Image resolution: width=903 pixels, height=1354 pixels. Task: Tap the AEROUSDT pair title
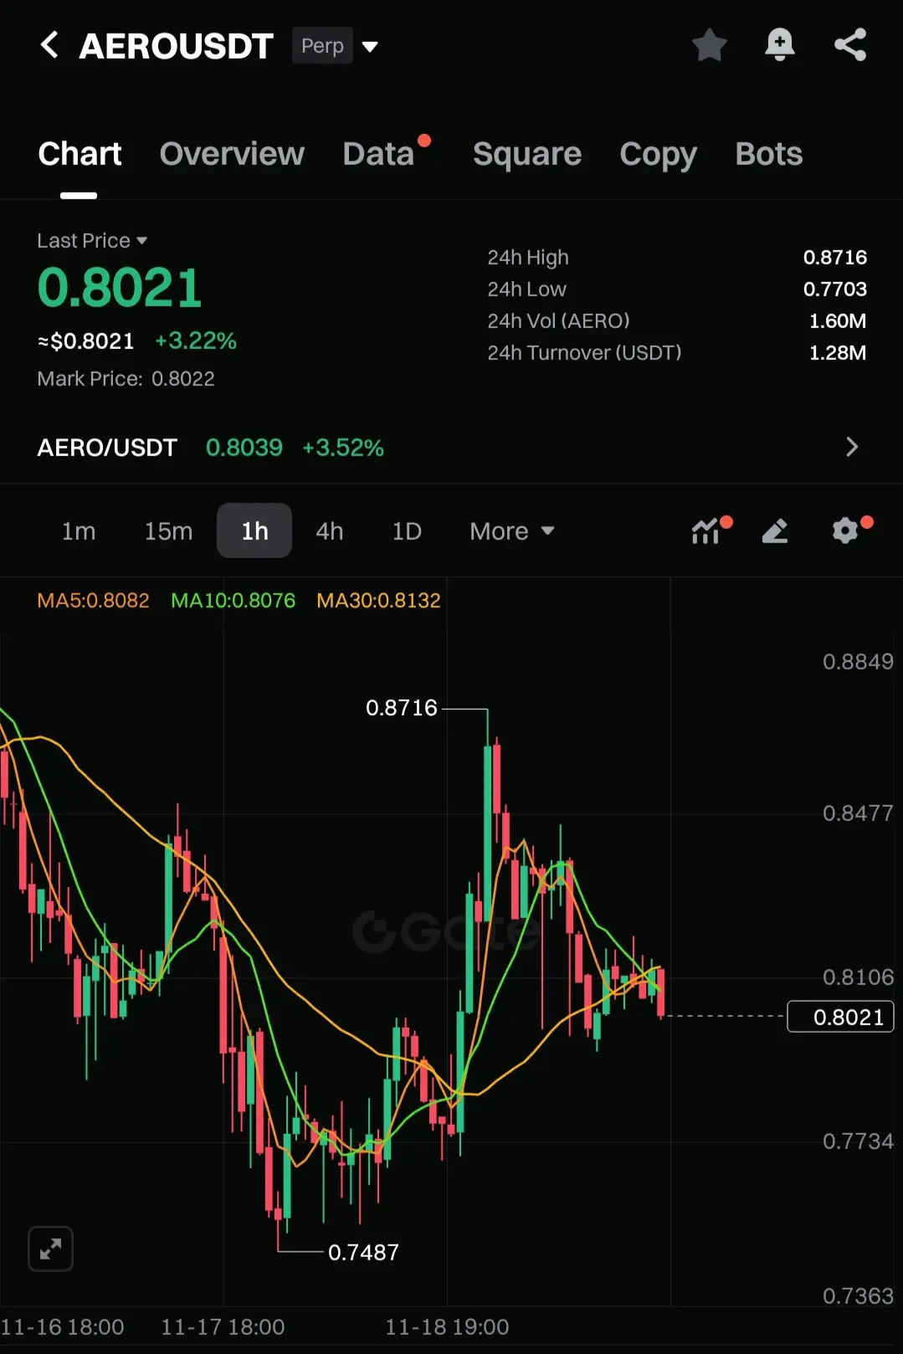(x=177, y=46)
